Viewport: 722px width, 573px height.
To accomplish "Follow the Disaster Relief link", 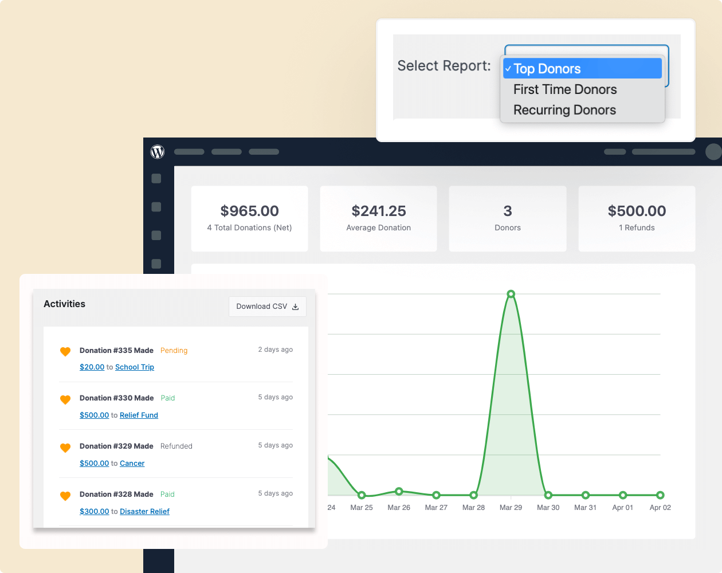I will point(144,512).
